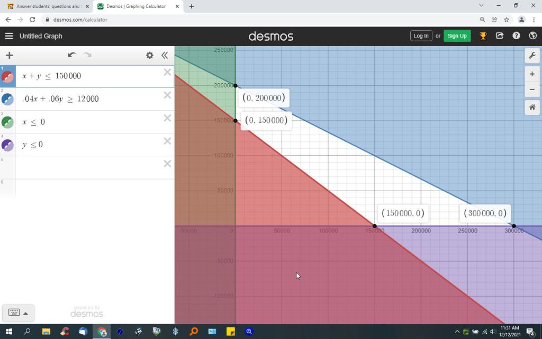Click the green Sign Up button
Screen dimensions: 542x339
[x=457, y=35]
